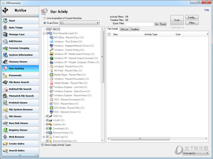Click the Workflow USB logo icon
Screen dimensions: 213x159
[5, 10]
